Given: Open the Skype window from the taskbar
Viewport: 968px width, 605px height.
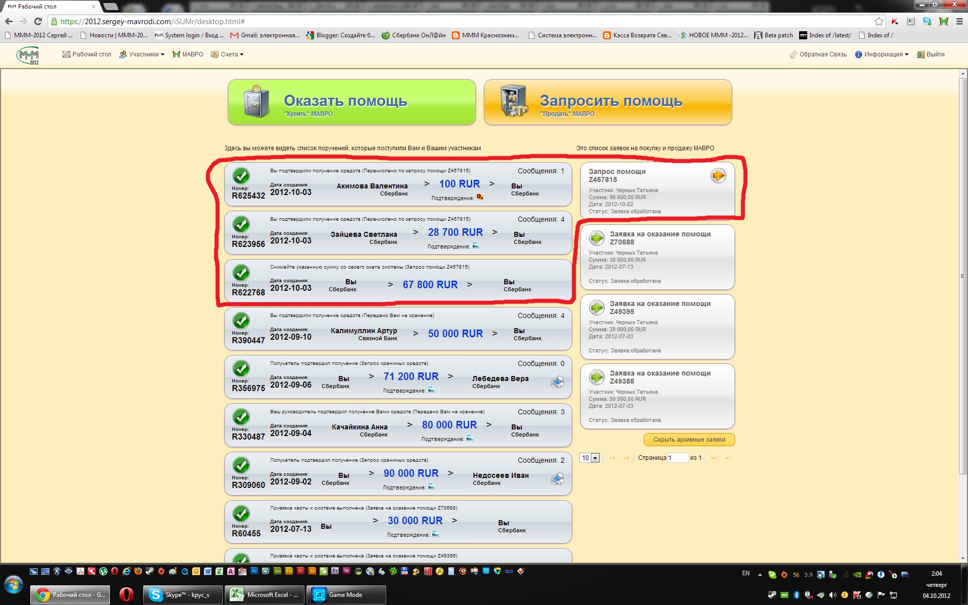Looking at the screenshot, I should click(183, 595).
